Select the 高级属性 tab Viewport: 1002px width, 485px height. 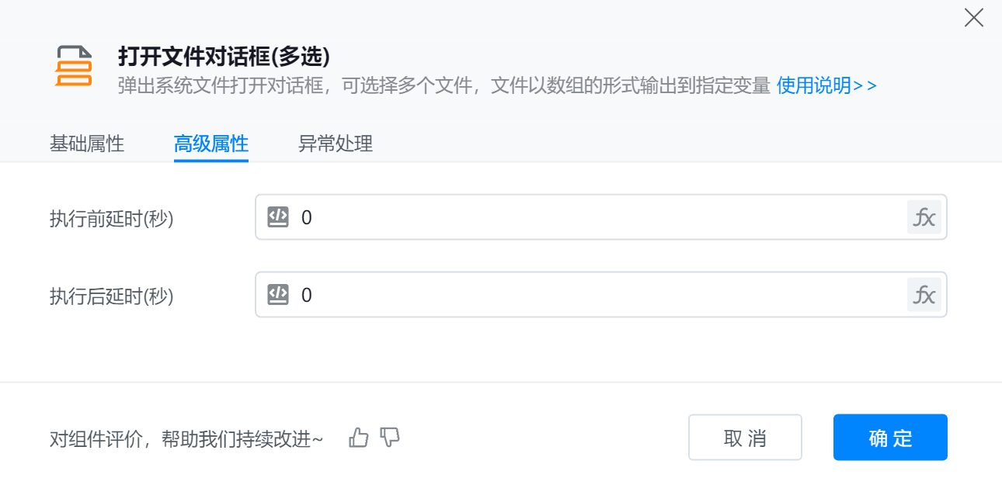tap(211, 144)
